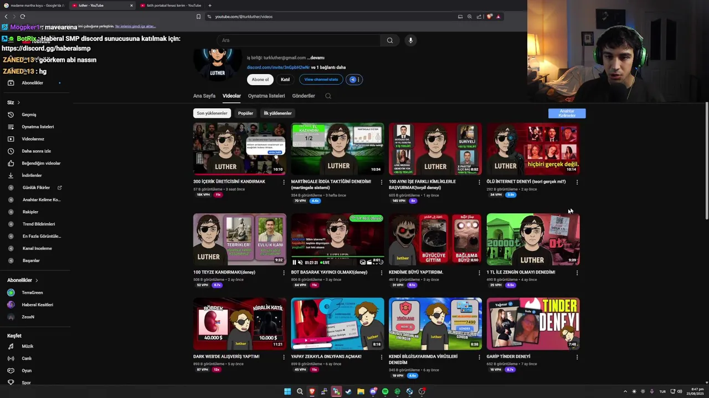Open new browser tab plus button

[209, 6]
